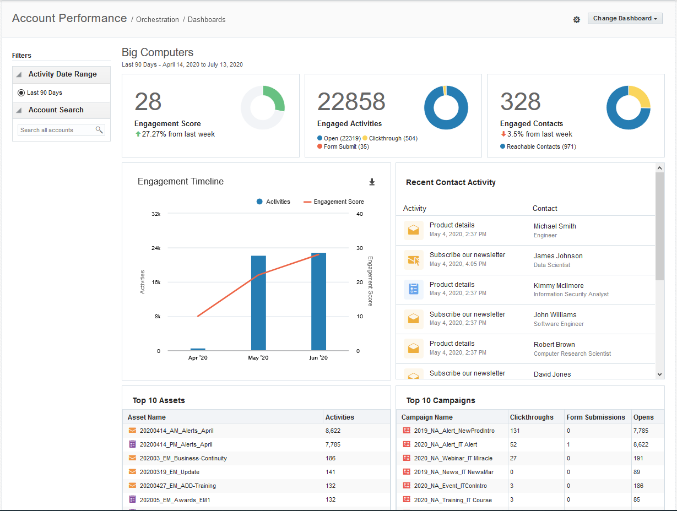Screen dimensions: 677x511
Task: Click the form icon for Kimmy McIlmore activity
Action: click(x=413, y=289)
